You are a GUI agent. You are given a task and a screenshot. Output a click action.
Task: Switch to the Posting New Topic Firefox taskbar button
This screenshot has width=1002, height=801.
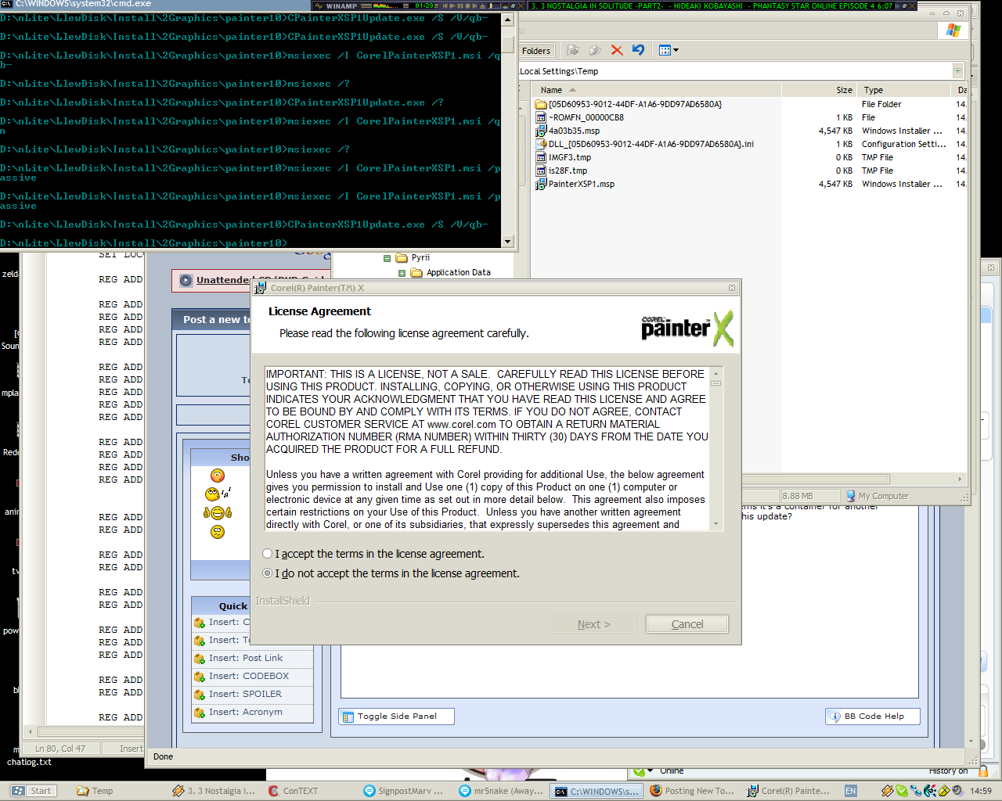[692, 791]
